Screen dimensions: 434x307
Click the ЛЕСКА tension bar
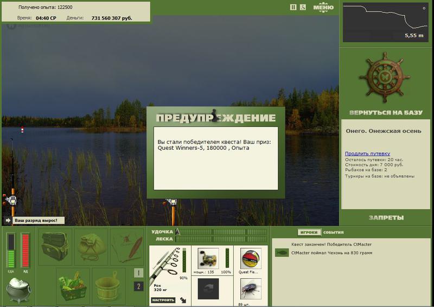click(x=221, y=239)
